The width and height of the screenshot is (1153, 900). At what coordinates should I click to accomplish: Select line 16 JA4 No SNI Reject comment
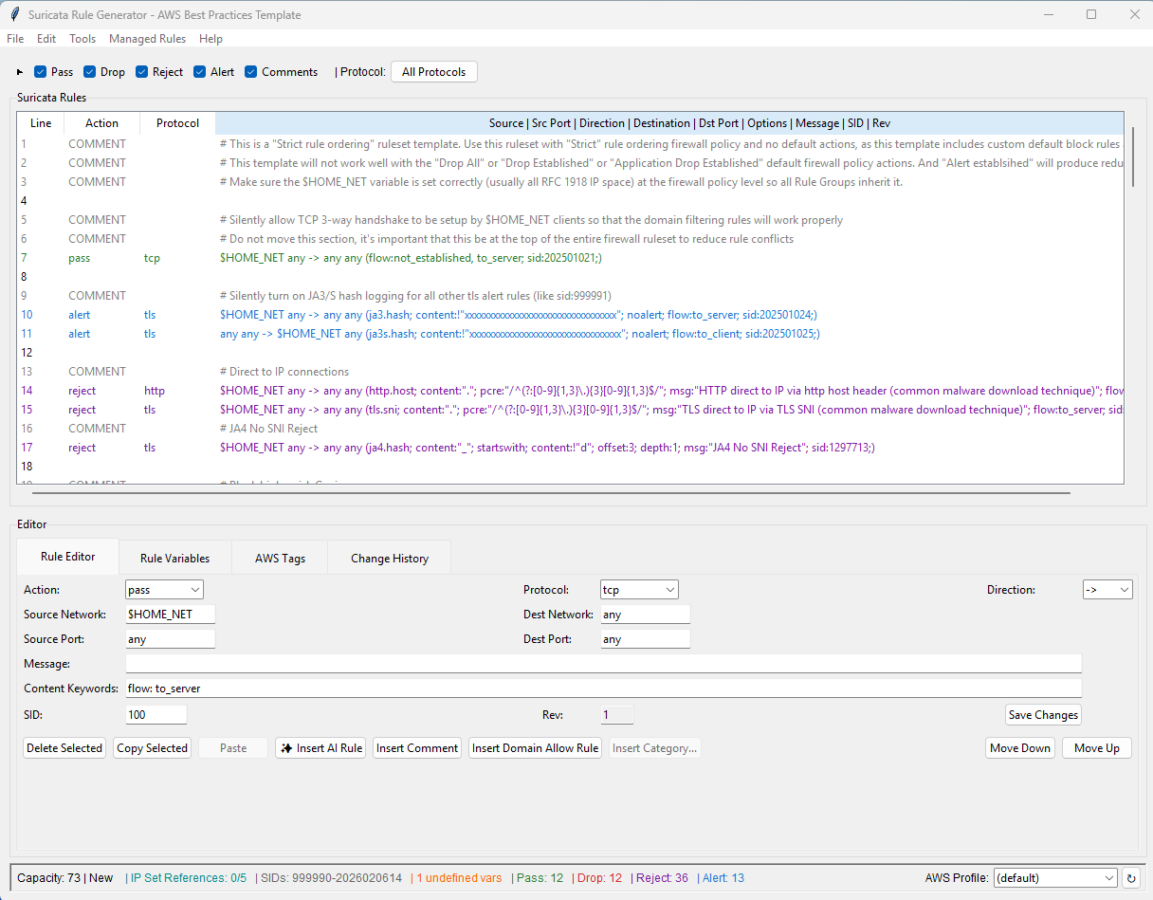tap(570, 429)
